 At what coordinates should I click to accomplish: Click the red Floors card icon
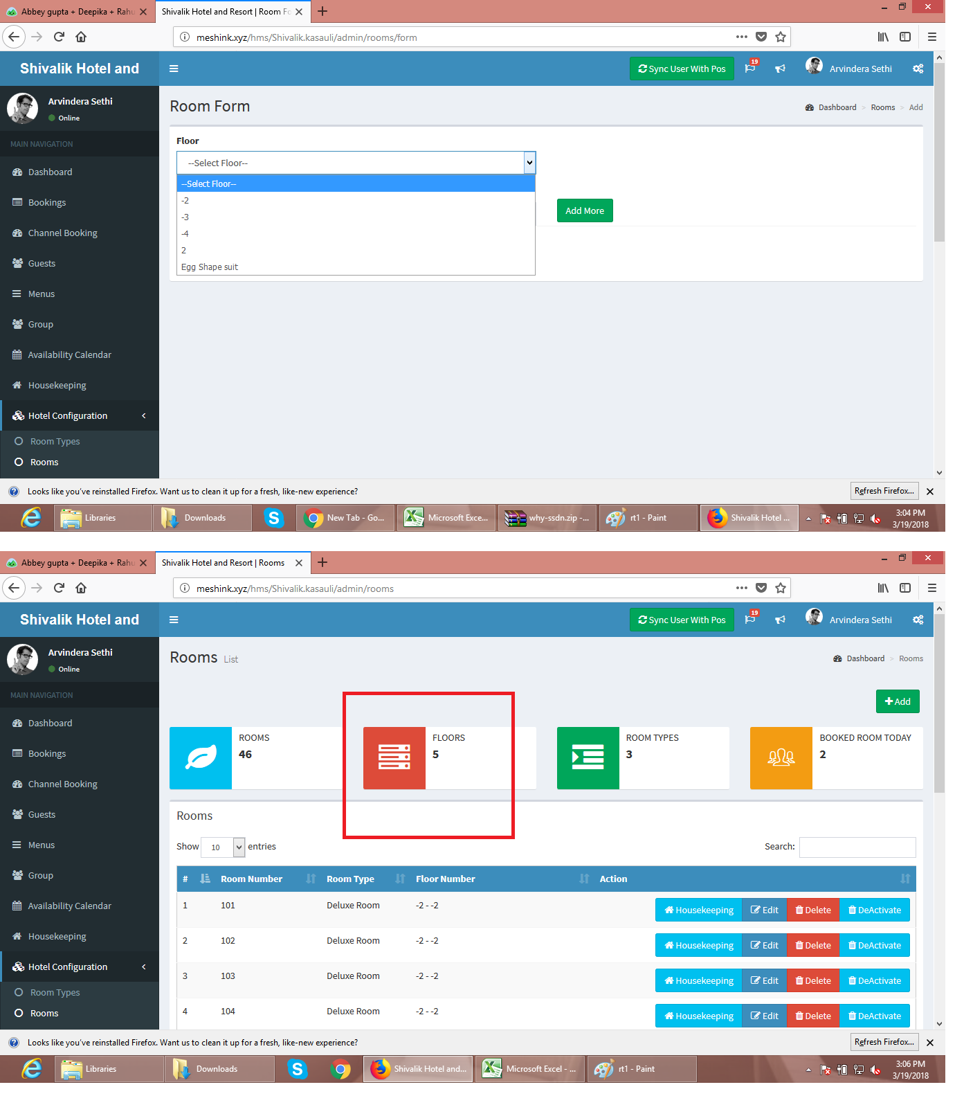394,757
